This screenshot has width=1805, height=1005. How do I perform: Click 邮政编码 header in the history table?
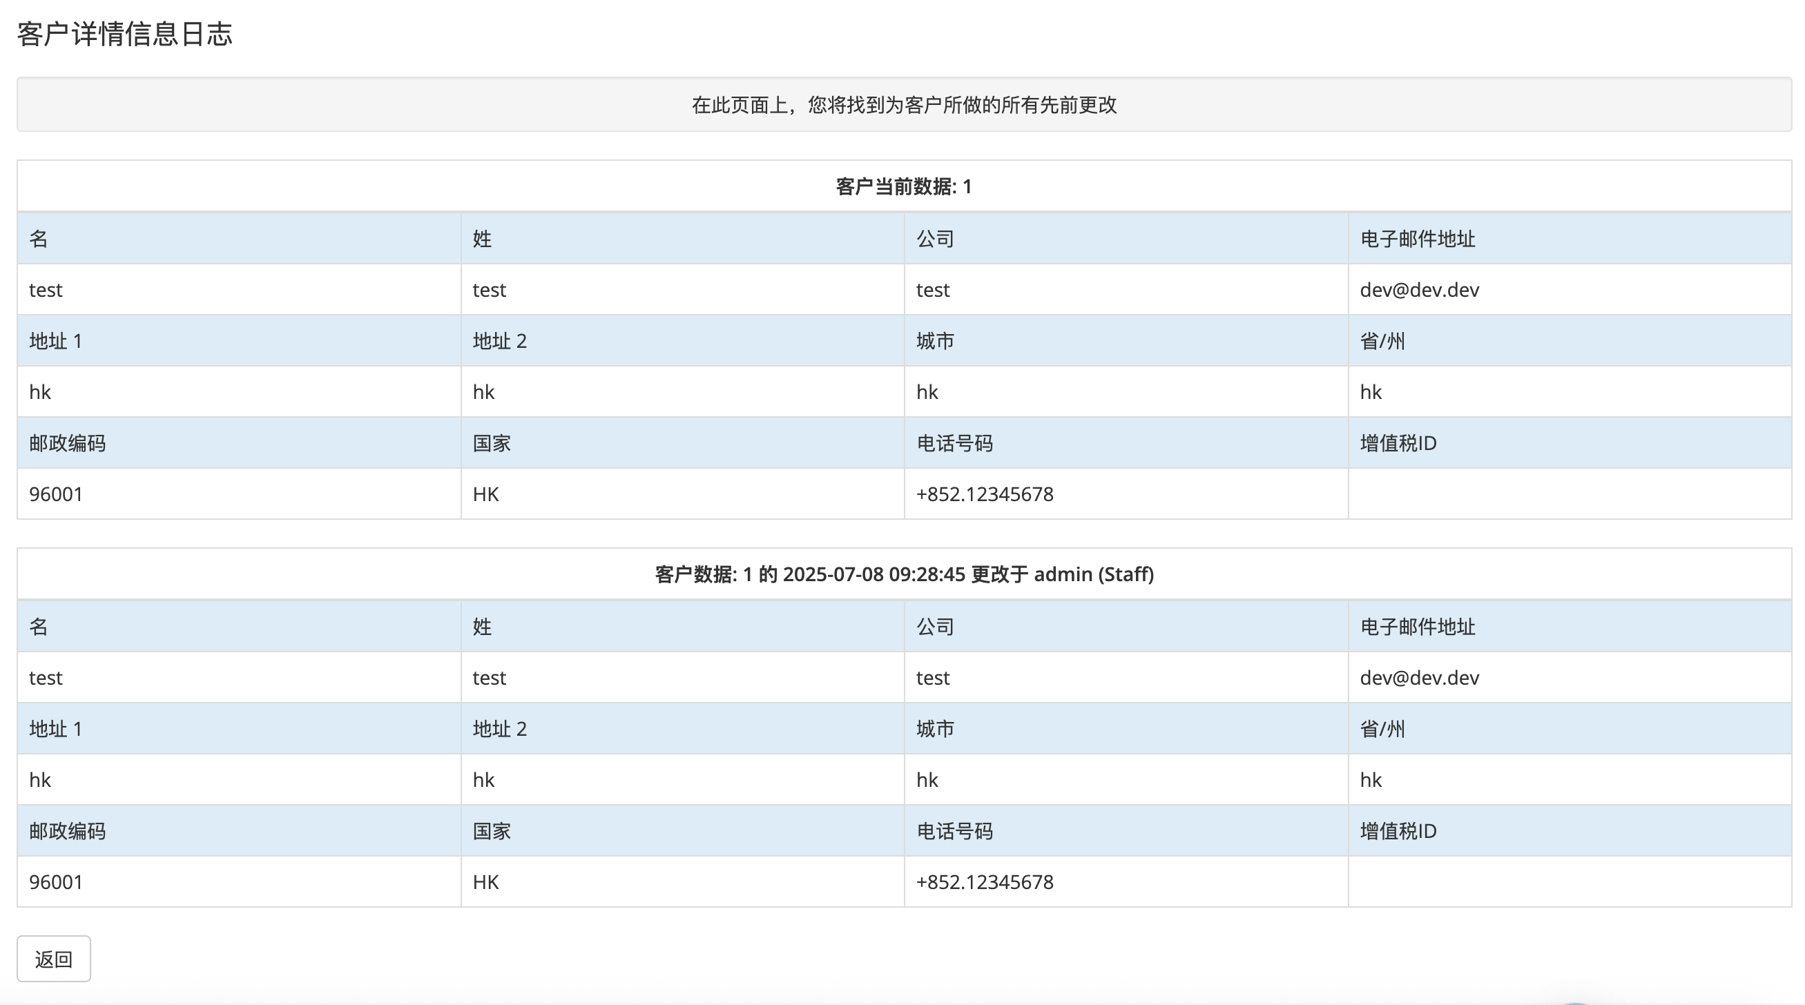(x=67, y=831)
